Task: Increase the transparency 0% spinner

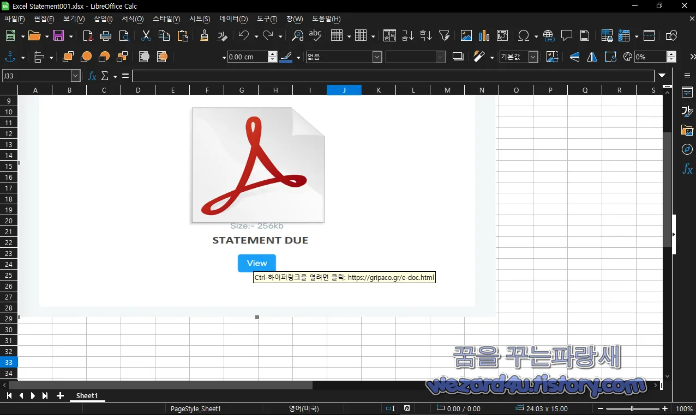Action: point(671,54)
